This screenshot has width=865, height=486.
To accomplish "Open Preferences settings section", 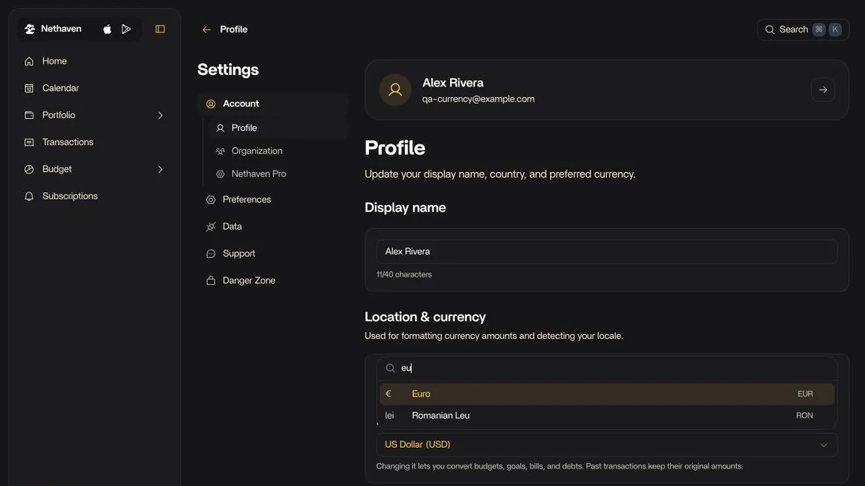I will click(x=273, y=199).
